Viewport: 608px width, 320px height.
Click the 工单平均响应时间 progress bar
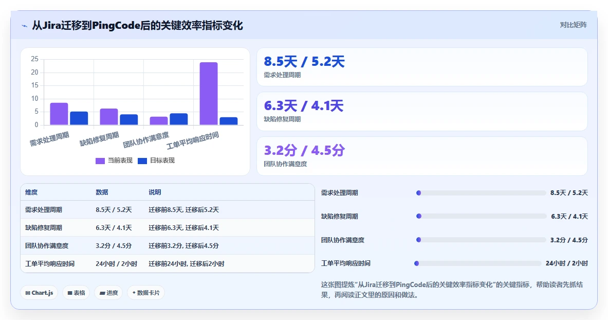pos(478,263)
